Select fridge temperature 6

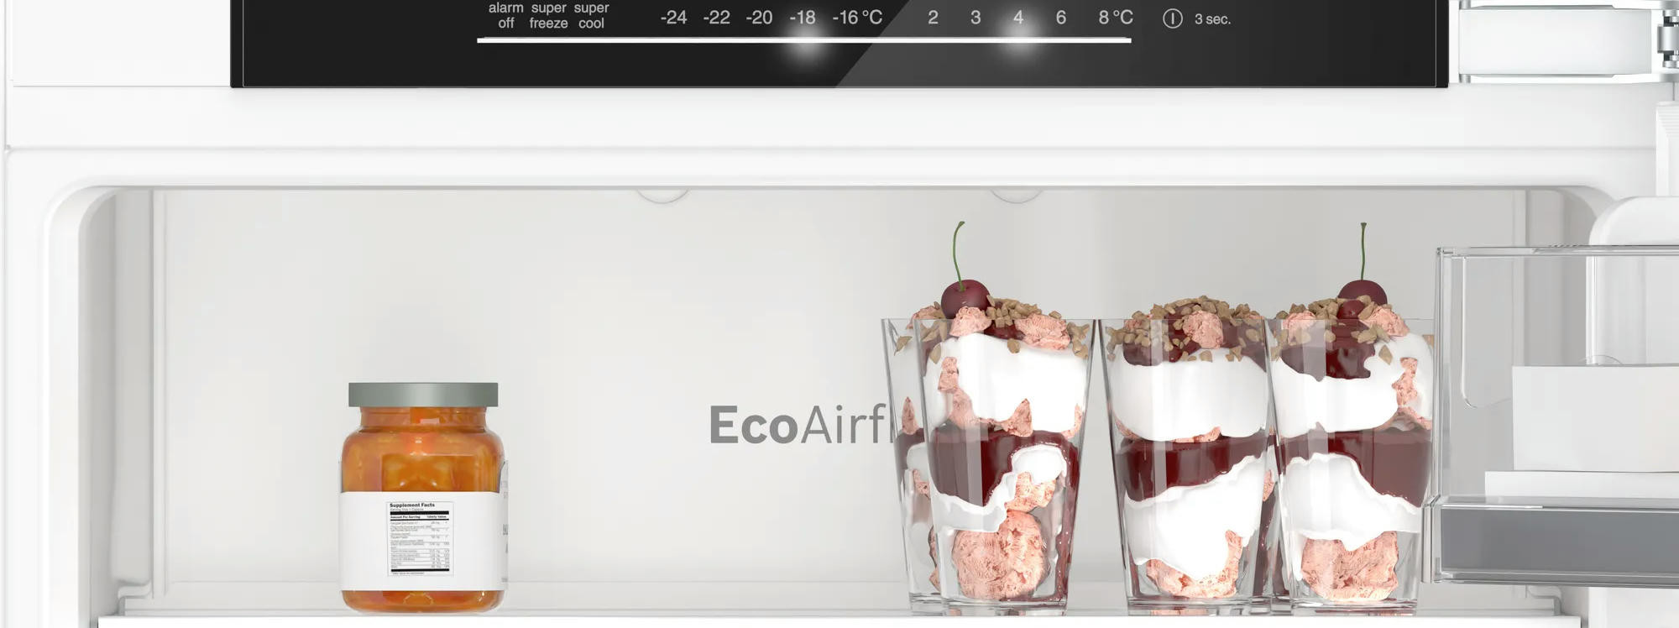click(x=1061, y=18)
